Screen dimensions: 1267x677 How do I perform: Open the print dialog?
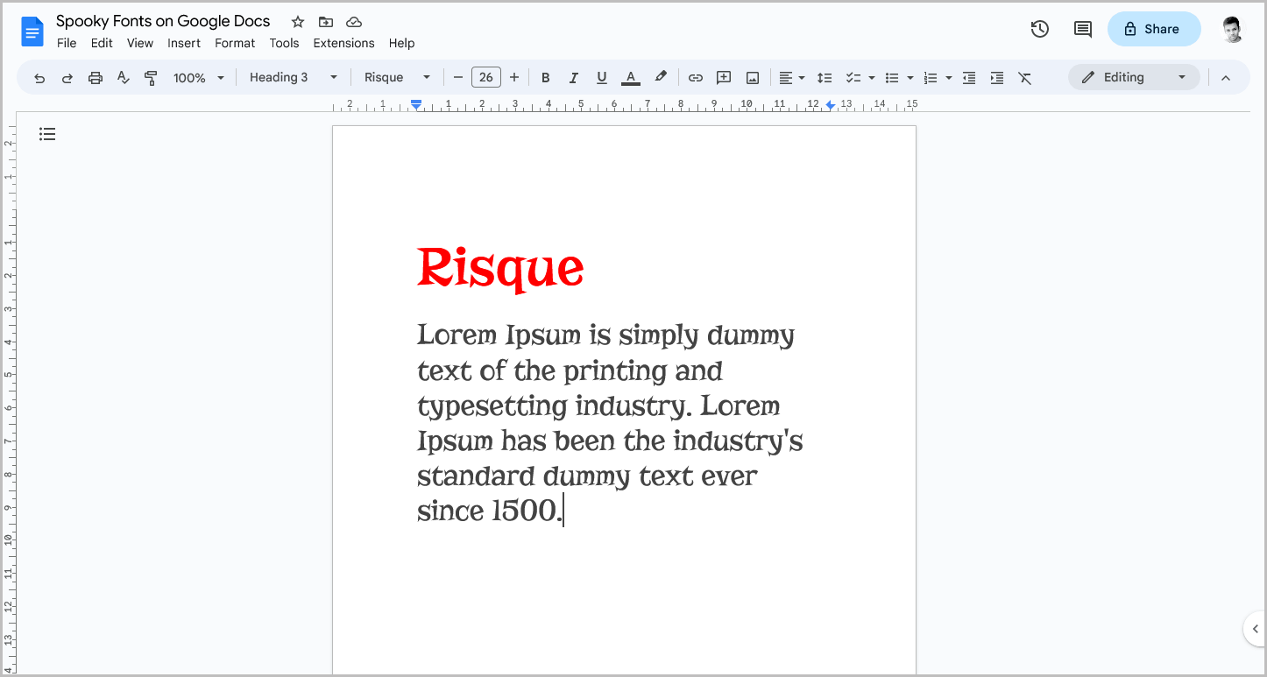(95, 77)
